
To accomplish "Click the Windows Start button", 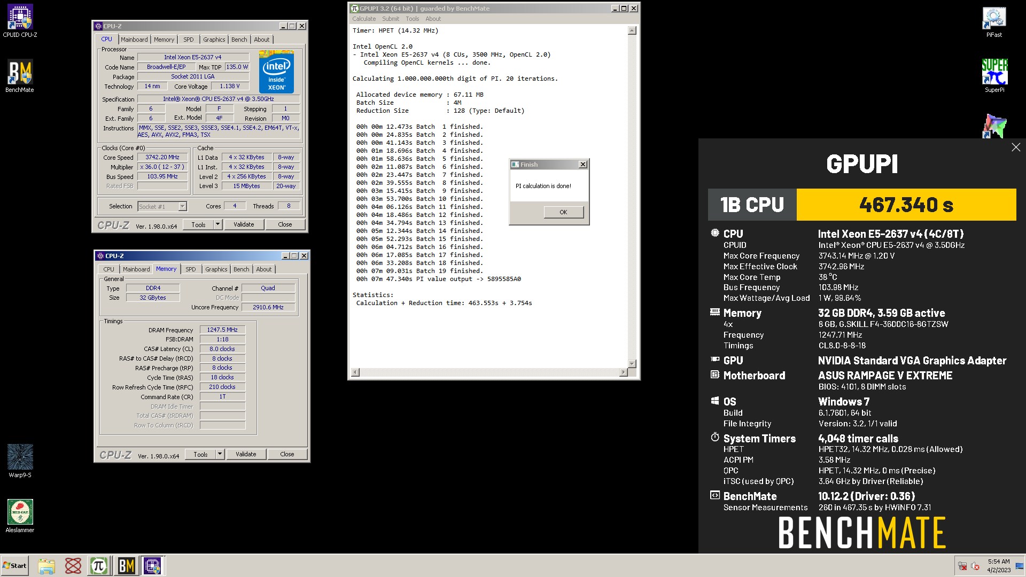I will pyautogui.click(x=14, y=566).
